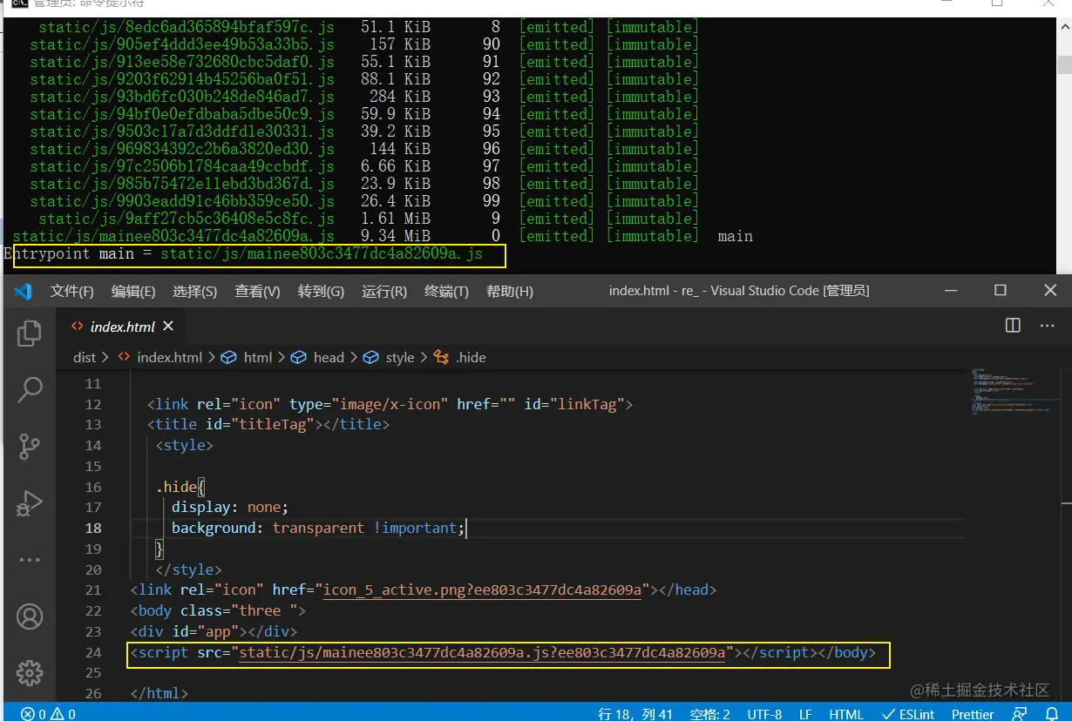Maximize the VS Code window

[1001, 290]
